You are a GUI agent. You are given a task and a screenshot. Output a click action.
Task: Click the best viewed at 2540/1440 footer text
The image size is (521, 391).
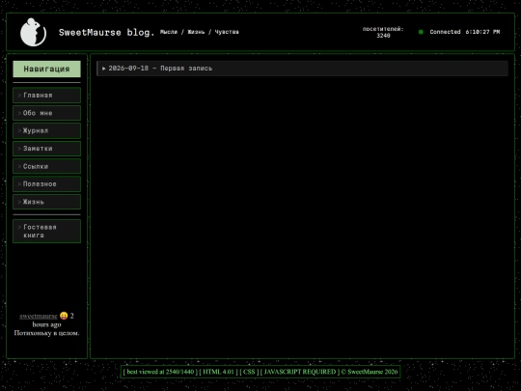(160, 372)
